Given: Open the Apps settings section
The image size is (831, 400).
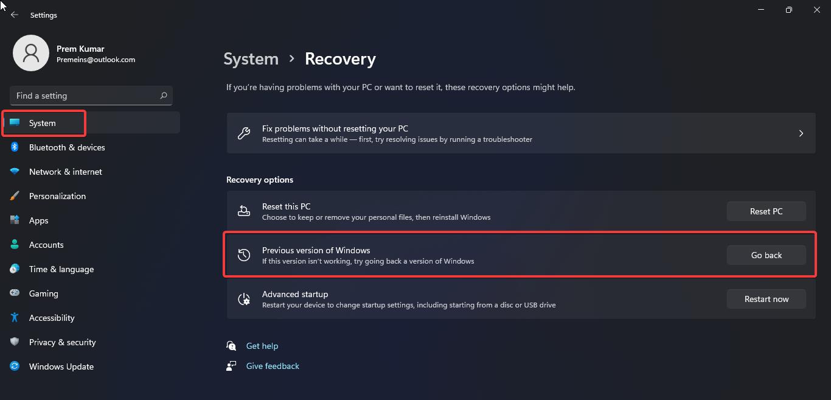Looking at the screenshot, I should [x=38, y=220].
